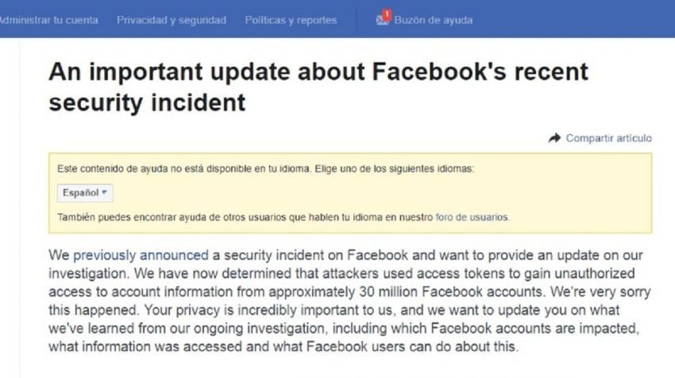Image resolution: width=675 pixels, height=378 pixels.
Task: Go to the Políticas y reportes menu
Action: click(291, 20)
